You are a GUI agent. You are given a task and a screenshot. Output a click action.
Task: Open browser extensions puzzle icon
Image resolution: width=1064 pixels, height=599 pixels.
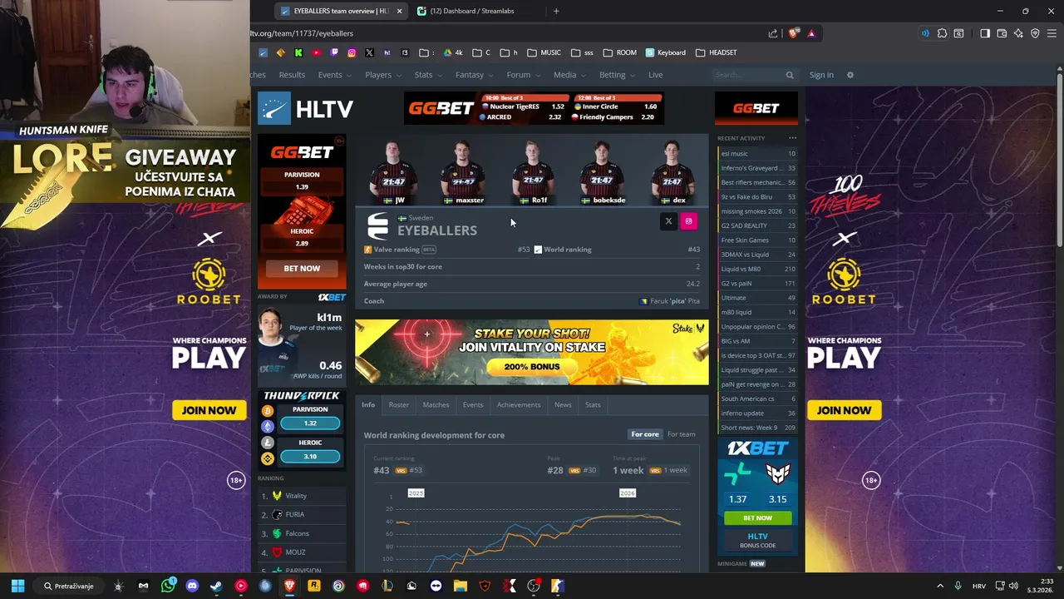(x=942, y=33)
